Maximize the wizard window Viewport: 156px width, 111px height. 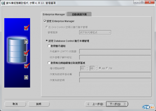142,2
